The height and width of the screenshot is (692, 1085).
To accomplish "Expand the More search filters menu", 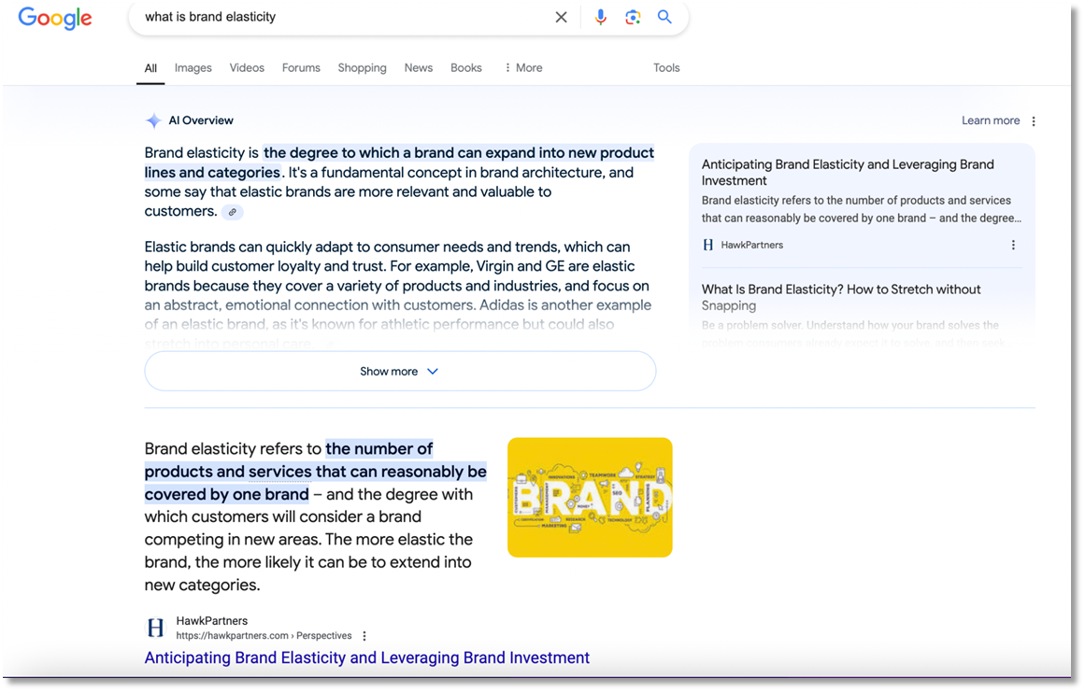I will [523, 68].
